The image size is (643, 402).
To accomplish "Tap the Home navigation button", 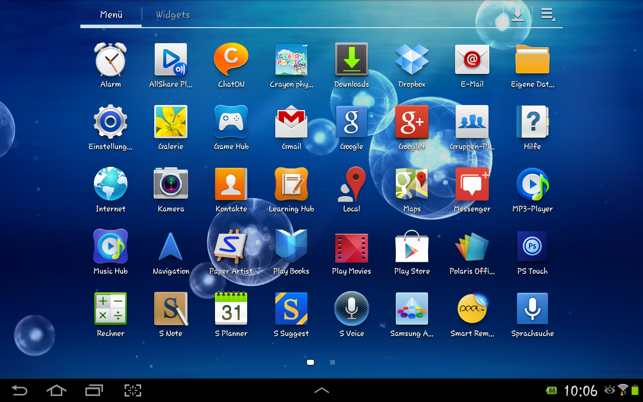I will click(x=56, y=390).
